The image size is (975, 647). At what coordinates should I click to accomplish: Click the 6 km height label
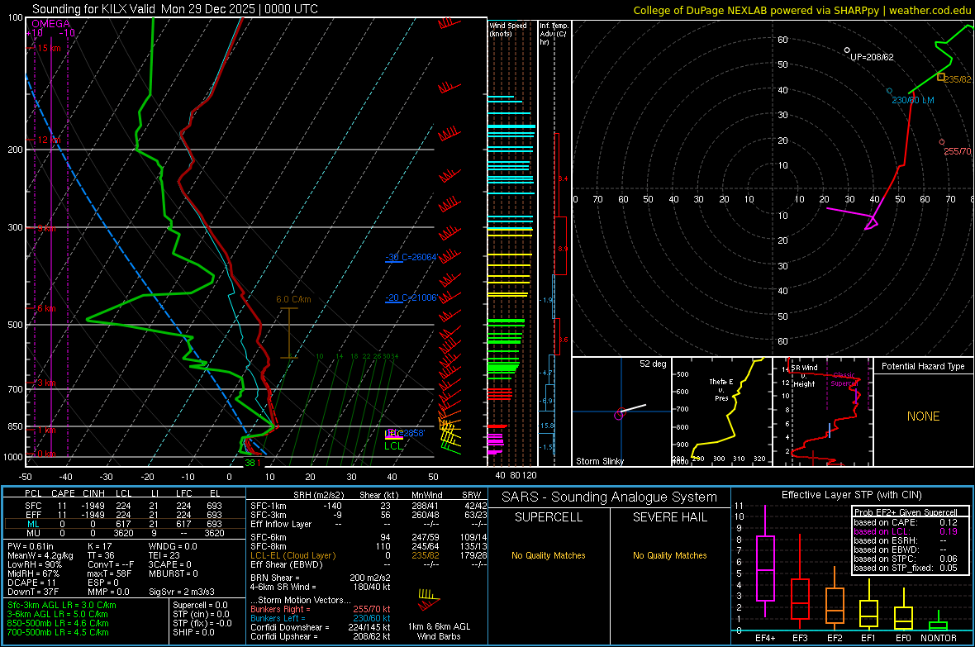46,308
